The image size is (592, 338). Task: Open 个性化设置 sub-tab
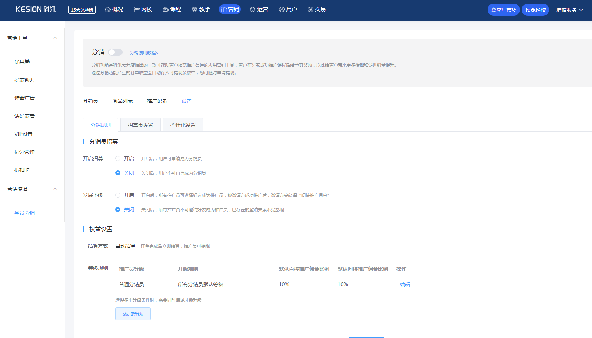183,125
